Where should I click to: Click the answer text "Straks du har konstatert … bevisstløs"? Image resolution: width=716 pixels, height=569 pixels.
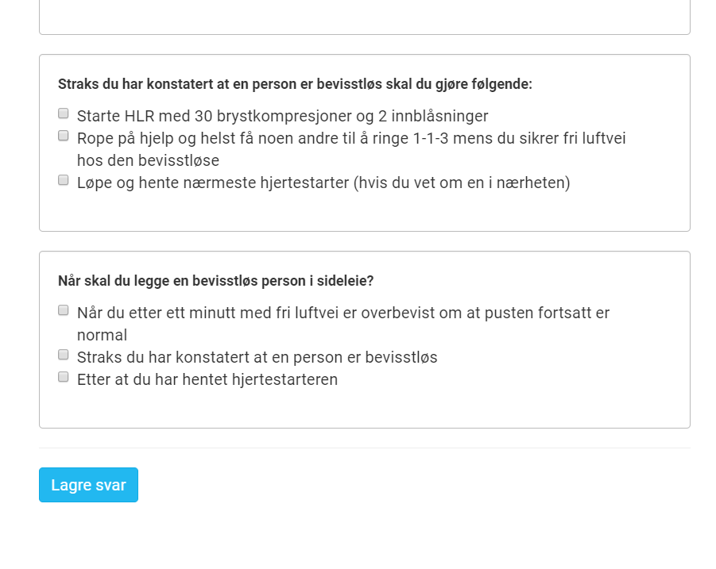(x=257, y=357)
